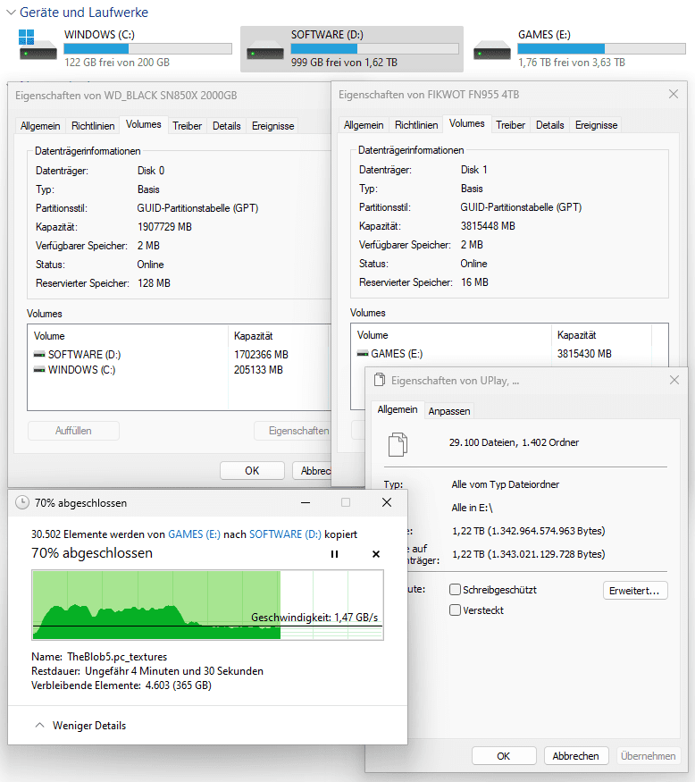Image resolution: width=695 pixels, height=782 pixels.
Task: Click the 1702366 MB capacity value
Action: click(x=261, y=355)
